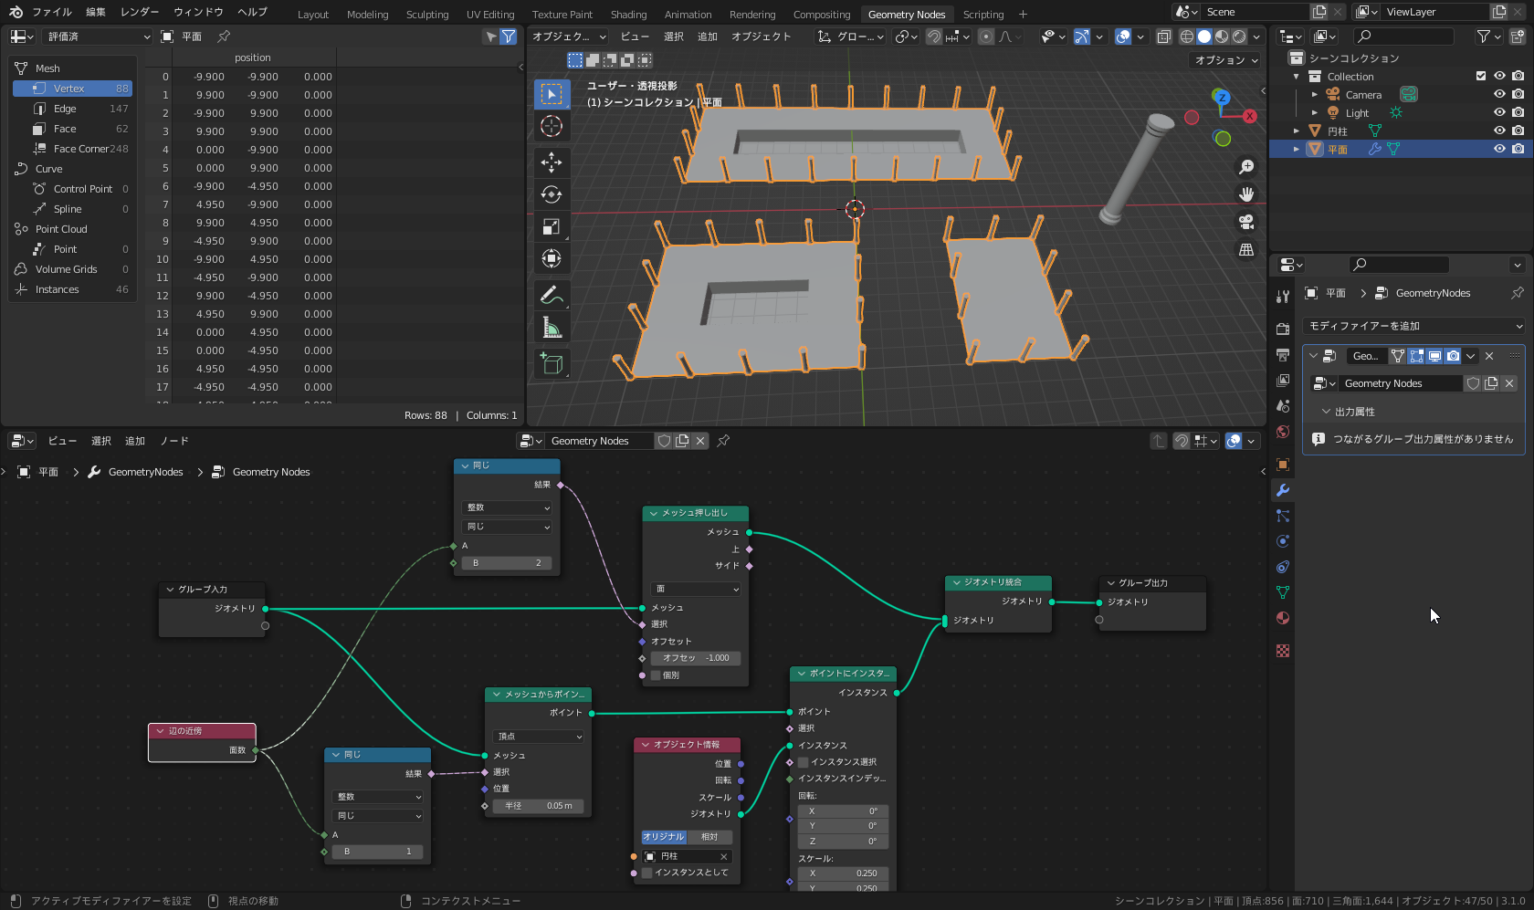Screen dimensions: 1534x910
Task: Open the Render properties tab icon
Action: coord(1283,329)
